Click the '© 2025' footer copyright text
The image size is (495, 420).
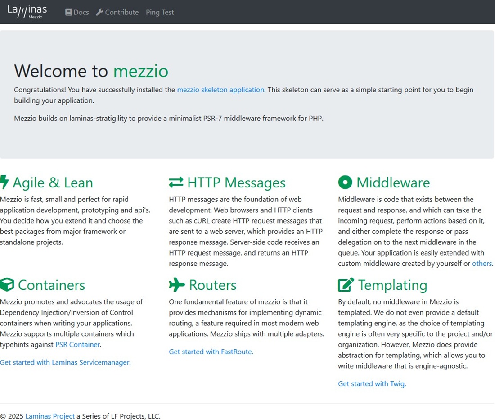12,416
